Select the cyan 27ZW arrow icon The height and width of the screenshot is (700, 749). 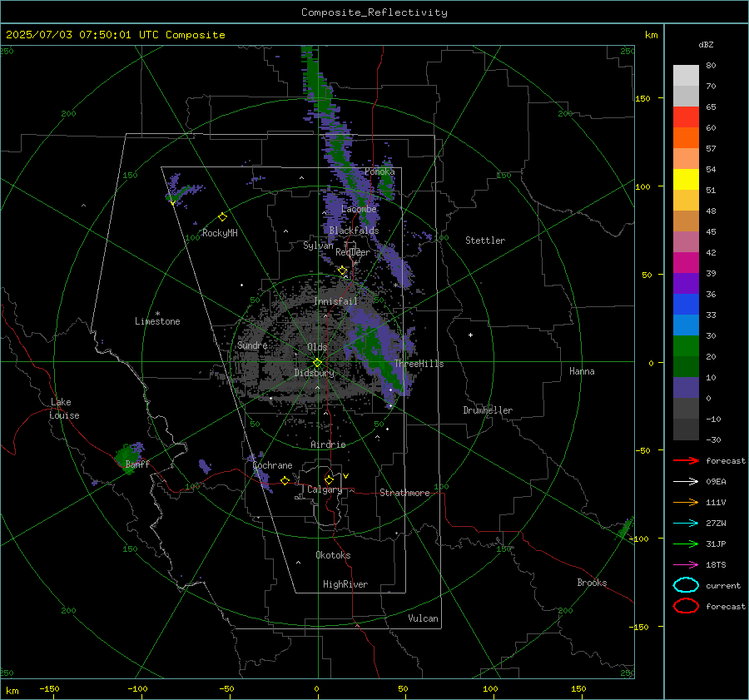click(686, 524)
